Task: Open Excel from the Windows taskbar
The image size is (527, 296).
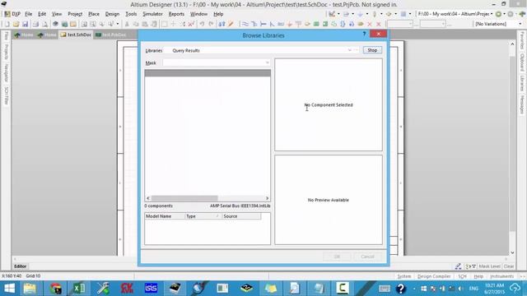Action: 79,289
